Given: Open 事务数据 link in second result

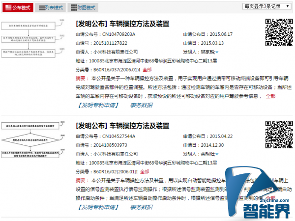Looking at the screenshot, I should (x=141, y=207).
